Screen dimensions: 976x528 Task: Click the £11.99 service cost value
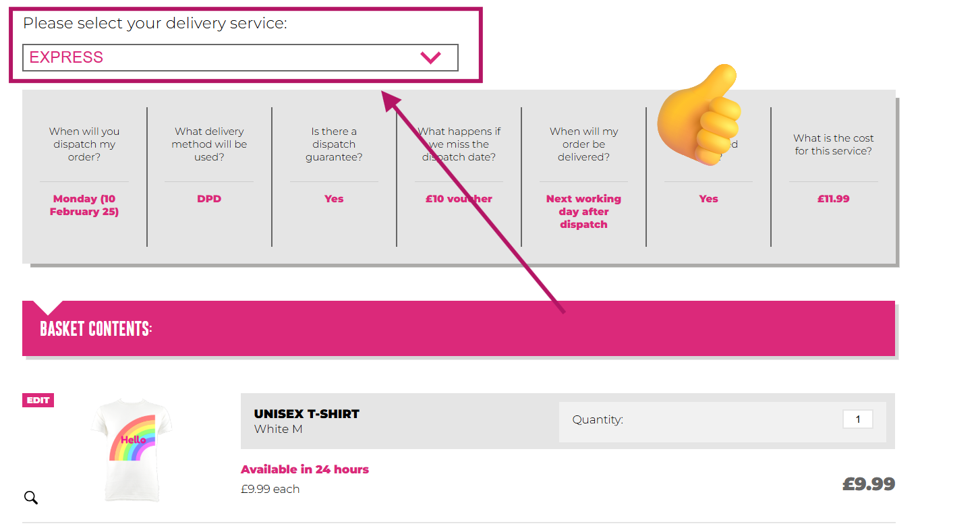833,199
